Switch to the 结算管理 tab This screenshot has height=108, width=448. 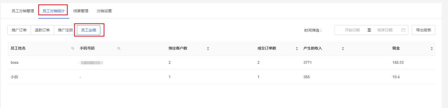pyautogui.click(x=81, y=11)
